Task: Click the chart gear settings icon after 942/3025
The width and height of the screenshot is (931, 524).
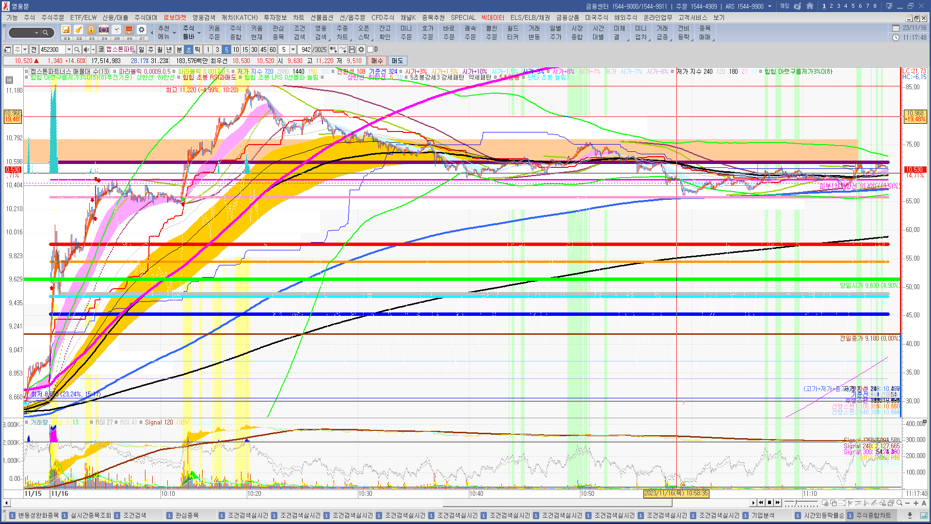Action: 361,49
